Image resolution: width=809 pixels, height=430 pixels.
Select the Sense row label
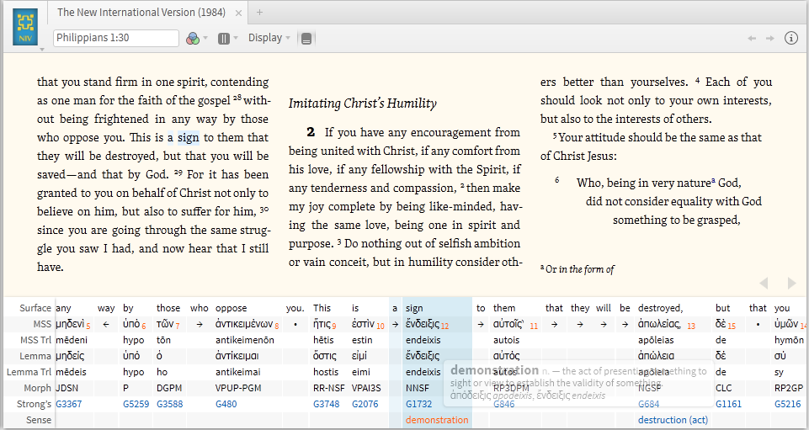click(39, 420)
